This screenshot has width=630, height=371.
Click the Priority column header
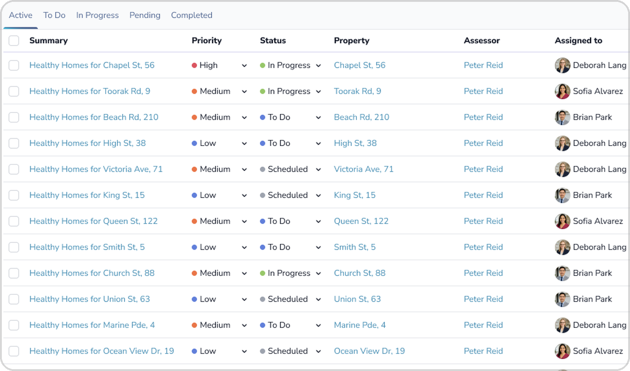[207, 40]
